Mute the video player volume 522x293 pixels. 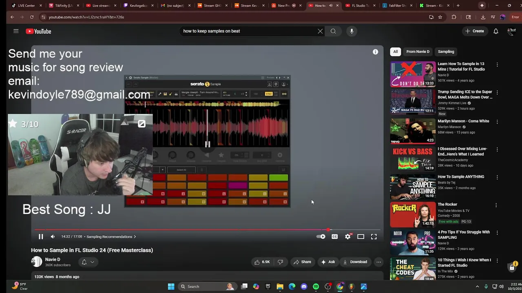(53, 236)
